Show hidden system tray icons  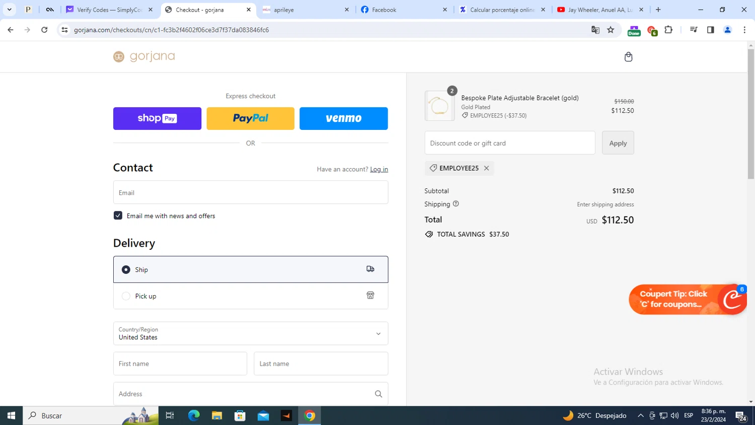click(640, 415)
